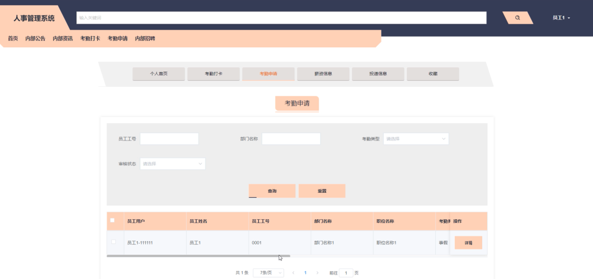The height and width of the screenshot is (279, 593).
Task: Switch to the 收藏 tab
Action: point(433,74)
